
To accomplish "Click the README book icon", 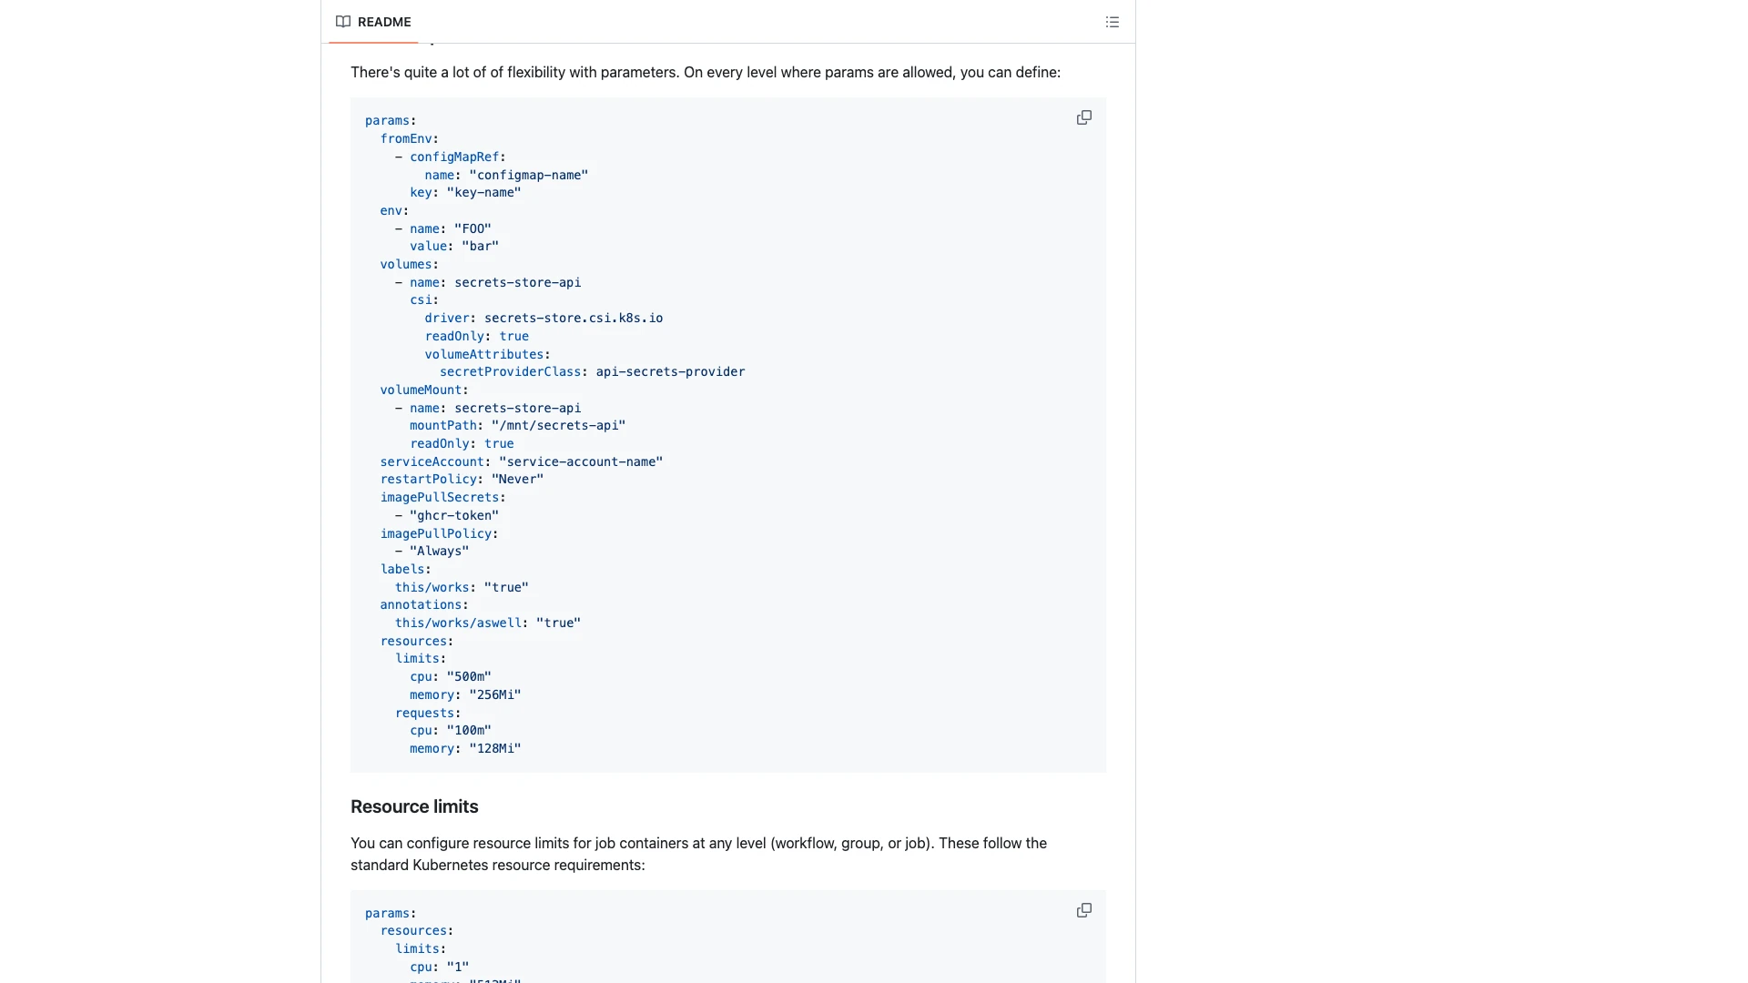I will [343, 22].
